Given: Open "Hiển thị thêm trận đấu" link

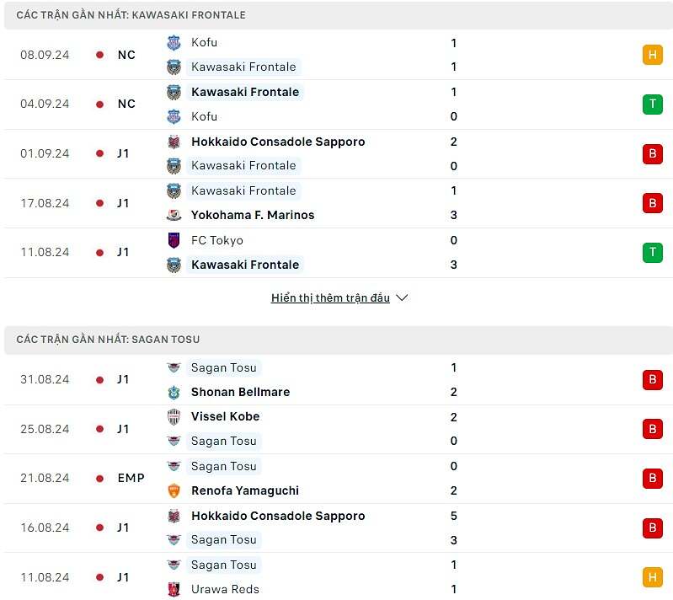Looking at the screenshot, I should click(x=330, y=298).
